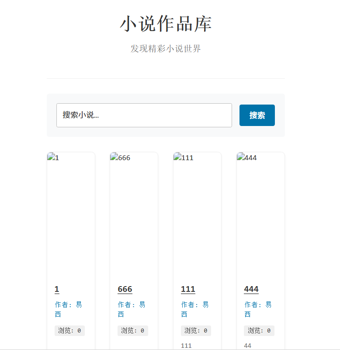340x350 pixels.
Task: Click the author 易西 on novel 1's card
Action: click(x=68, y=309)
